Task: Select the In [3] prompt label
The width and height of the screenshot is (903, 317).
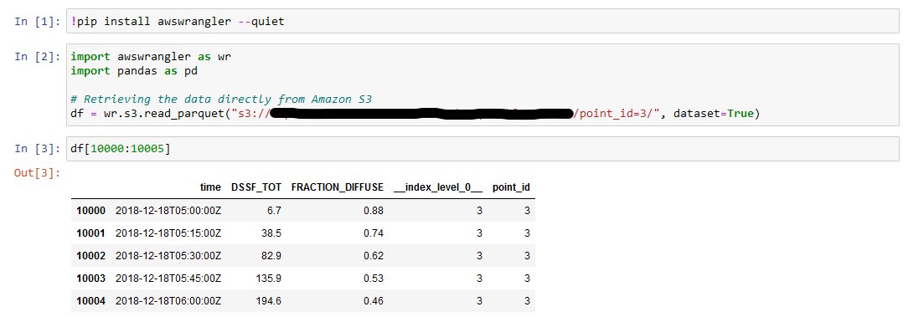Action: 38,149
